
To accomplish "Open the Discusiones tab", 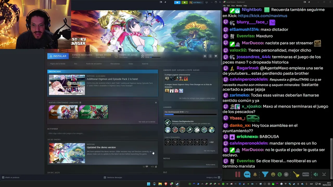I will [115, 64].
